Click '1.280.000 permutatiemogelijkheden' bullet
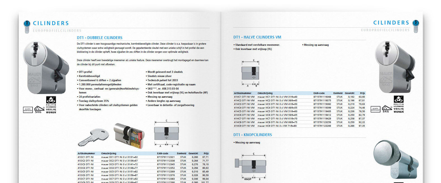Viewport: 441px width, 183px height. coord(99,85)
